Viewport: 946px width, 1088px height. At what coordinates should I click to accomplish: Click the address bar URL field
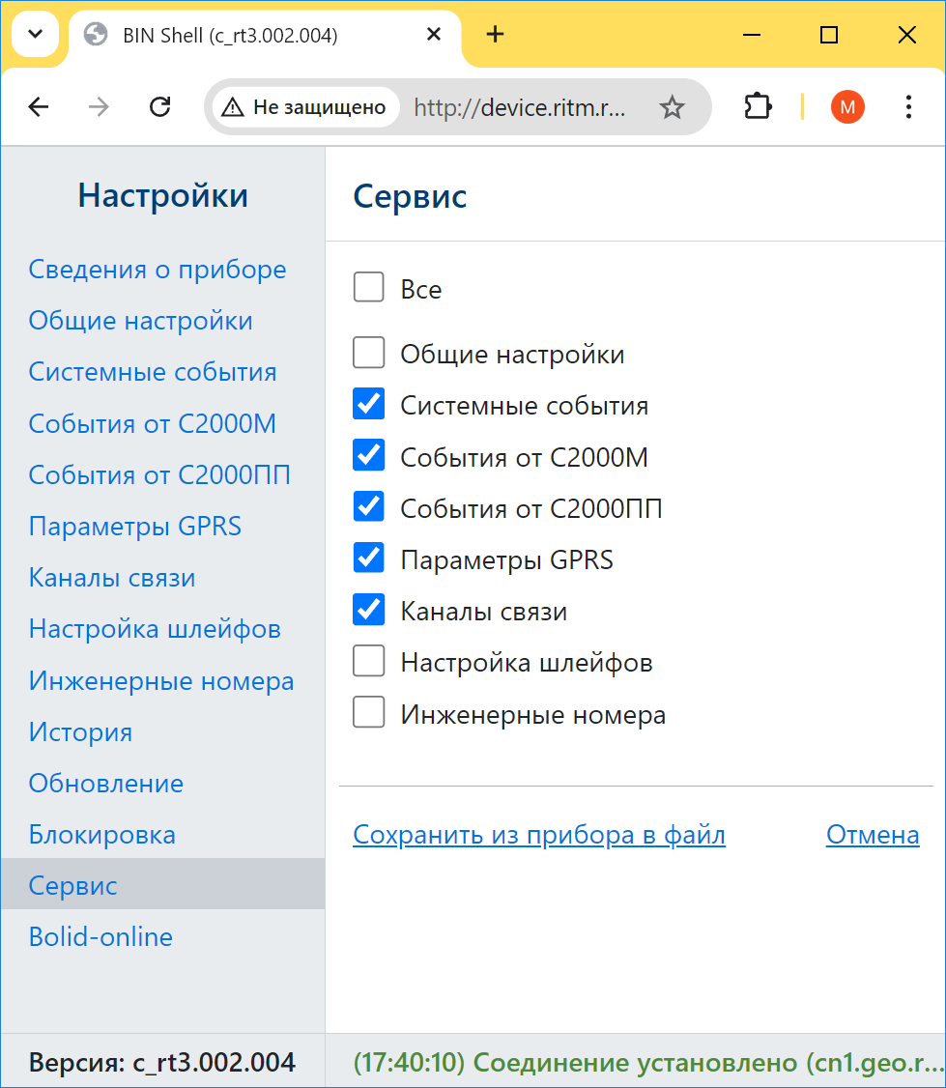(x=521, y=107)
